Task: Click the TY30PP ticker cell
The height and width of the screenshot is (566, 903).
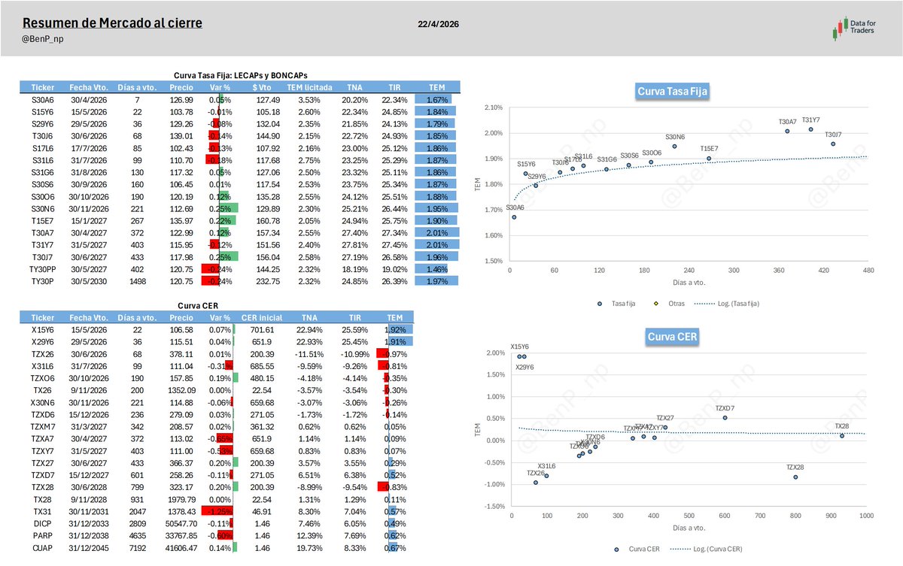Action: [42, 268]
